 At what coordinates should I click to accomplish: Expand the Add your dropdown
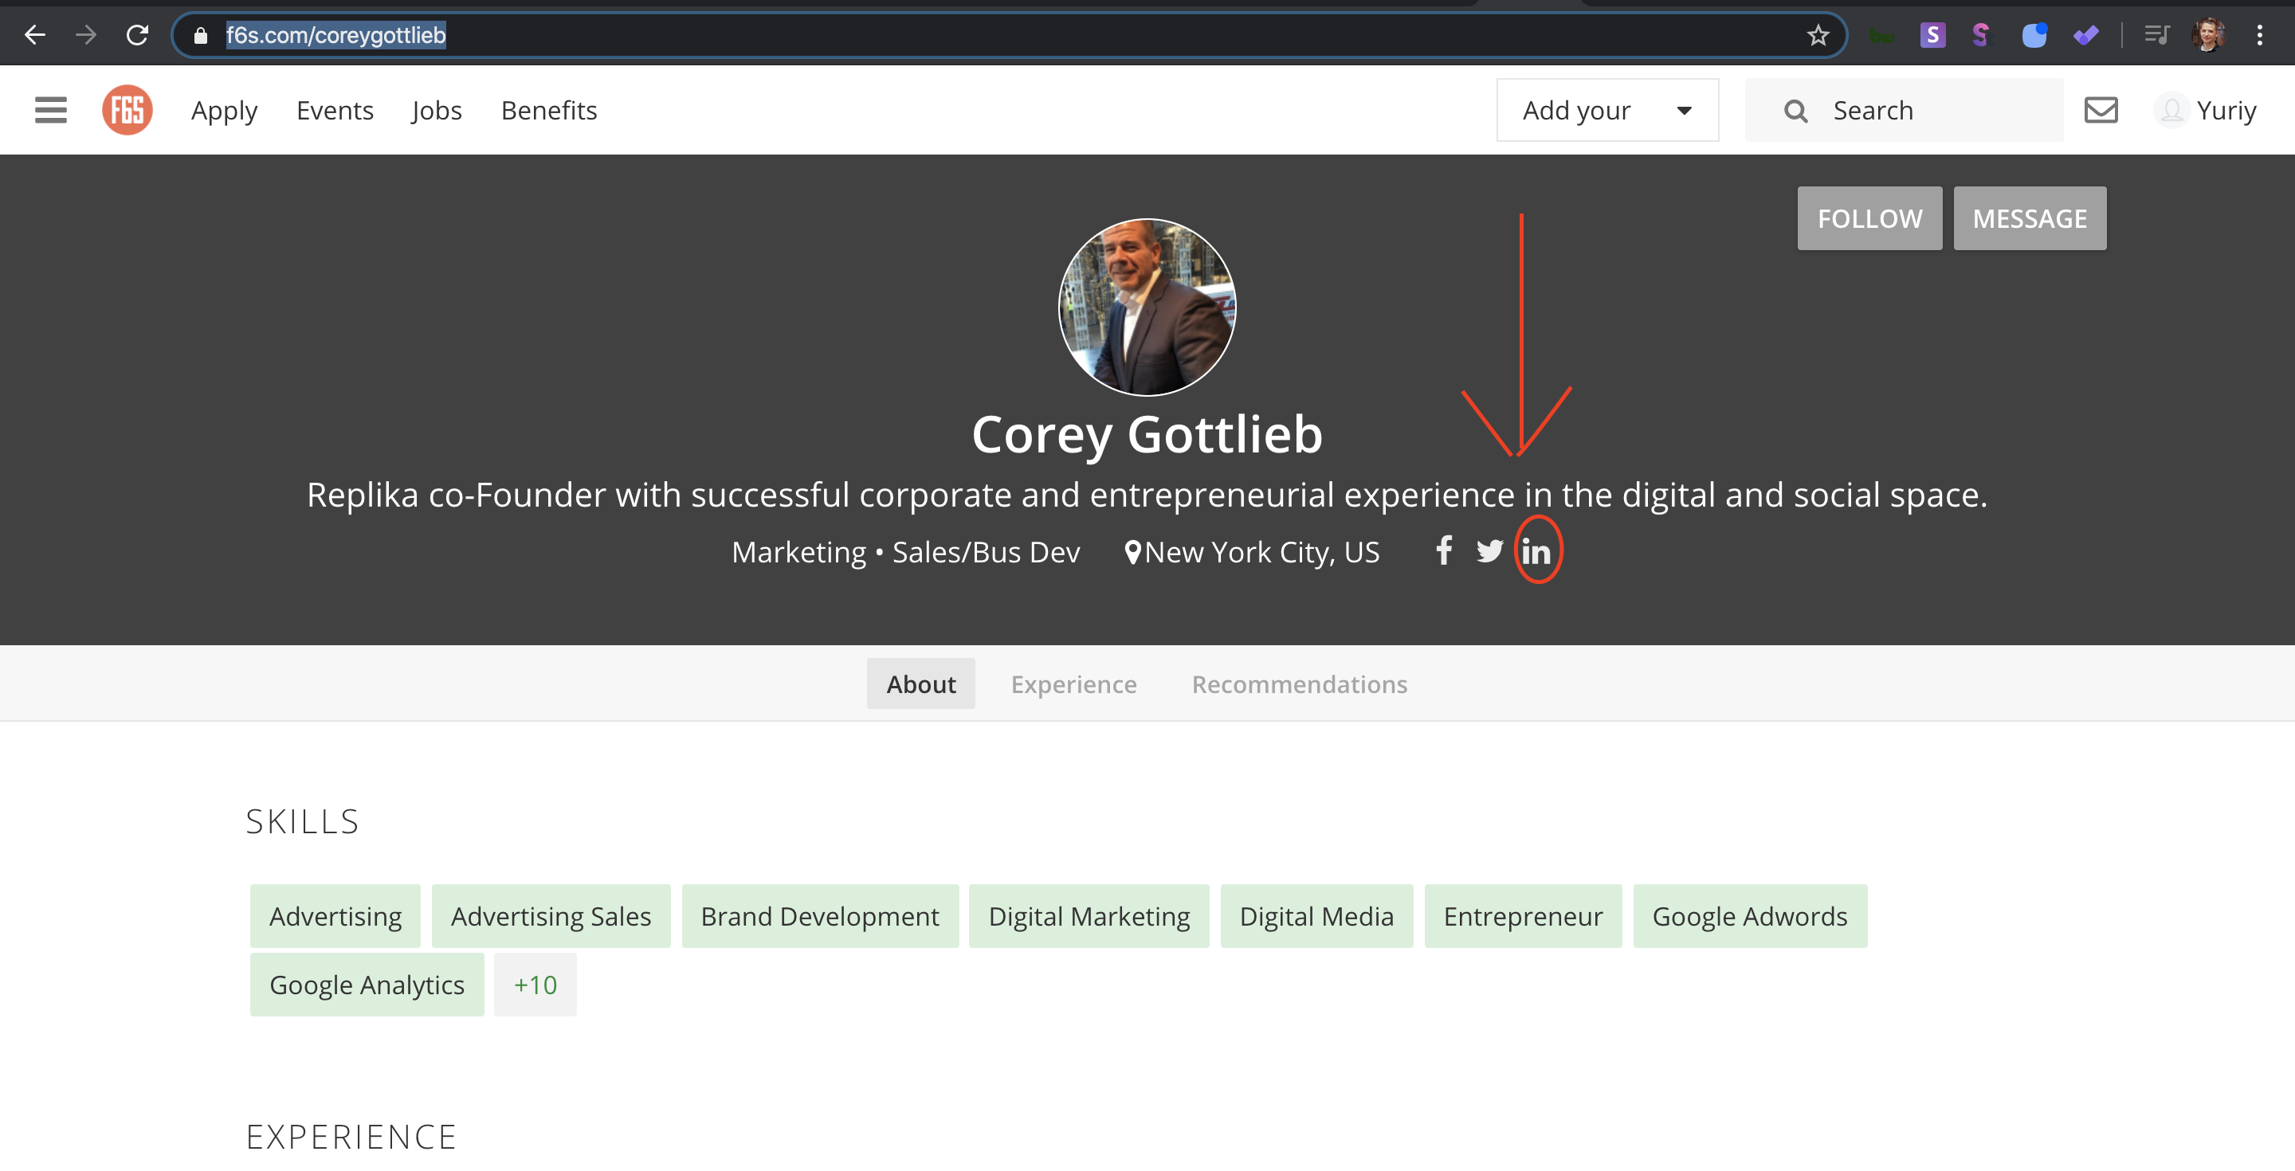[x=1606, y=111]
